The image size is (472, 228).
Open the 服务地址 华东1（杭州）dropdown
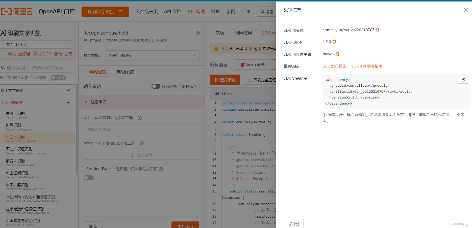coord(152,55)
